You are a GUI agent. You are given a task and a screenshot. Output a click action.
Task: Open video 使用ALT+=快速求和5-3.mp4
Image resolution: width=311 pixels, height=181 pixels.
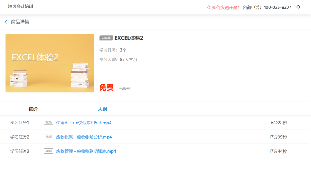tap(84, 123)
